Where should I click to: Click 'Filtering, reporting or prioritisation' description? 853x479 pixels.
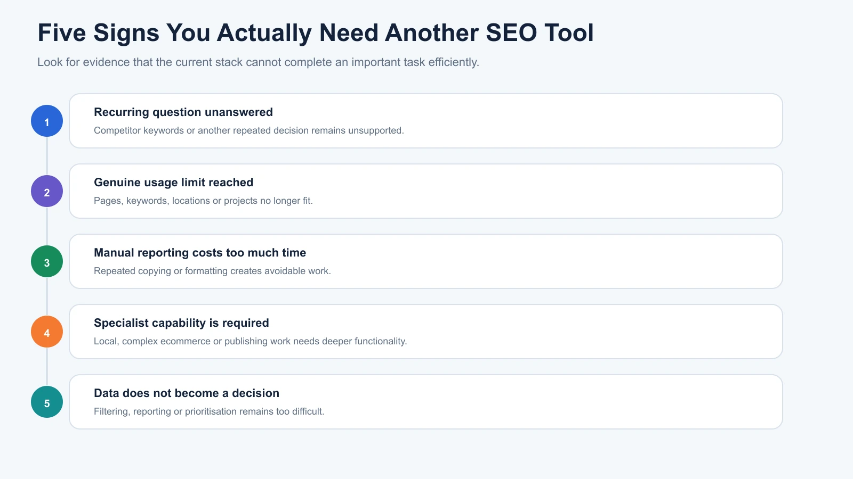(209, 411)
